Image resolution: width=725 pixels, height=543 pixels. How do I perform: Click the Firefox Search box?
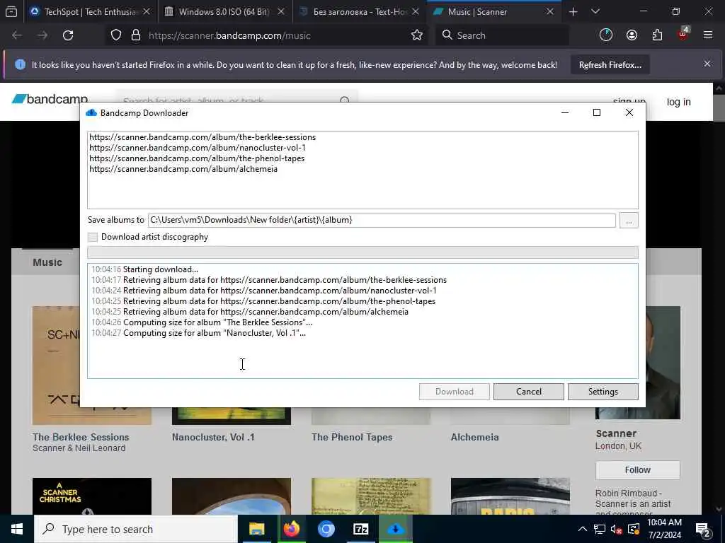[x=502, y=35]
